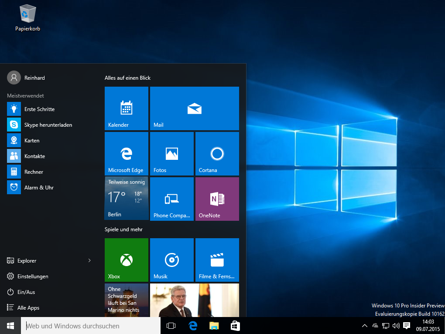Launch the OneNote tile
Screen dimensions: 445x334
coord(217,199)
